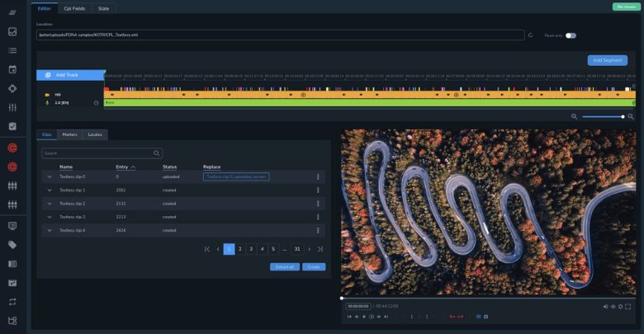Image resolution: width=644 pixels, height=334 pixels.
Task: Click the Location path input field
Action: 281,35
